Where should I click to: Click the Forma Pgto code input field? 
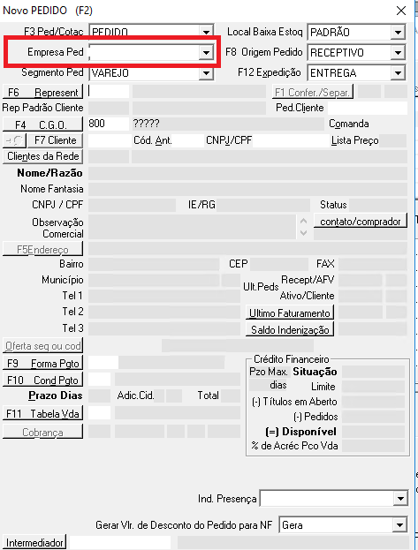tap(103, 362)
